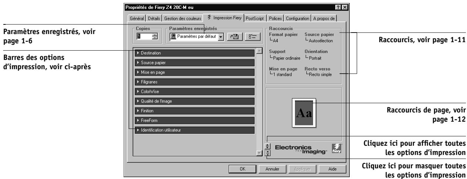This screenshot has width=467, height=179.
Task: Switch to the Configuration tab
Action: coord(297,18)
